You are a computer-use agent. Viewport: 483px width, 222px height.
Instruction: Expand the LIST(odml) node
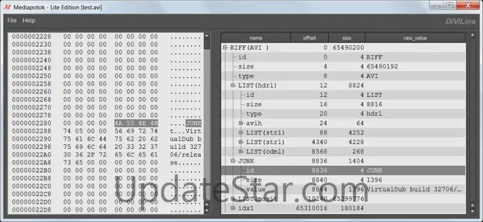241,152
